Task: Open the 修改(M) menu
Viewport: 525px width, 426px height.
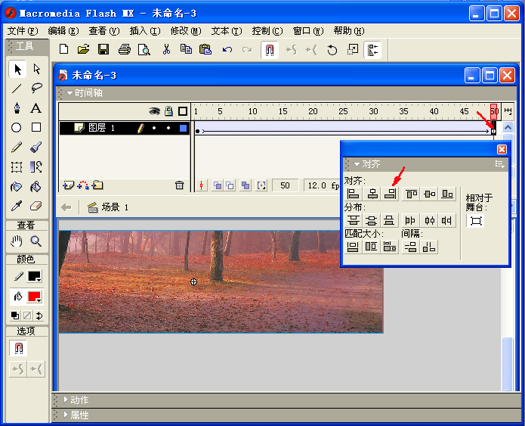Action: tap(186, 31)
